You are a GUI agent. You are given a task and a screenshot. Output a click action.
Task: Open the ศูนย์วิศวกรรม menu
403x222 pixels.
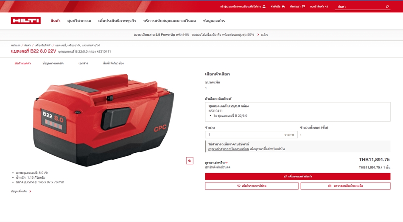tap(79, 20)
